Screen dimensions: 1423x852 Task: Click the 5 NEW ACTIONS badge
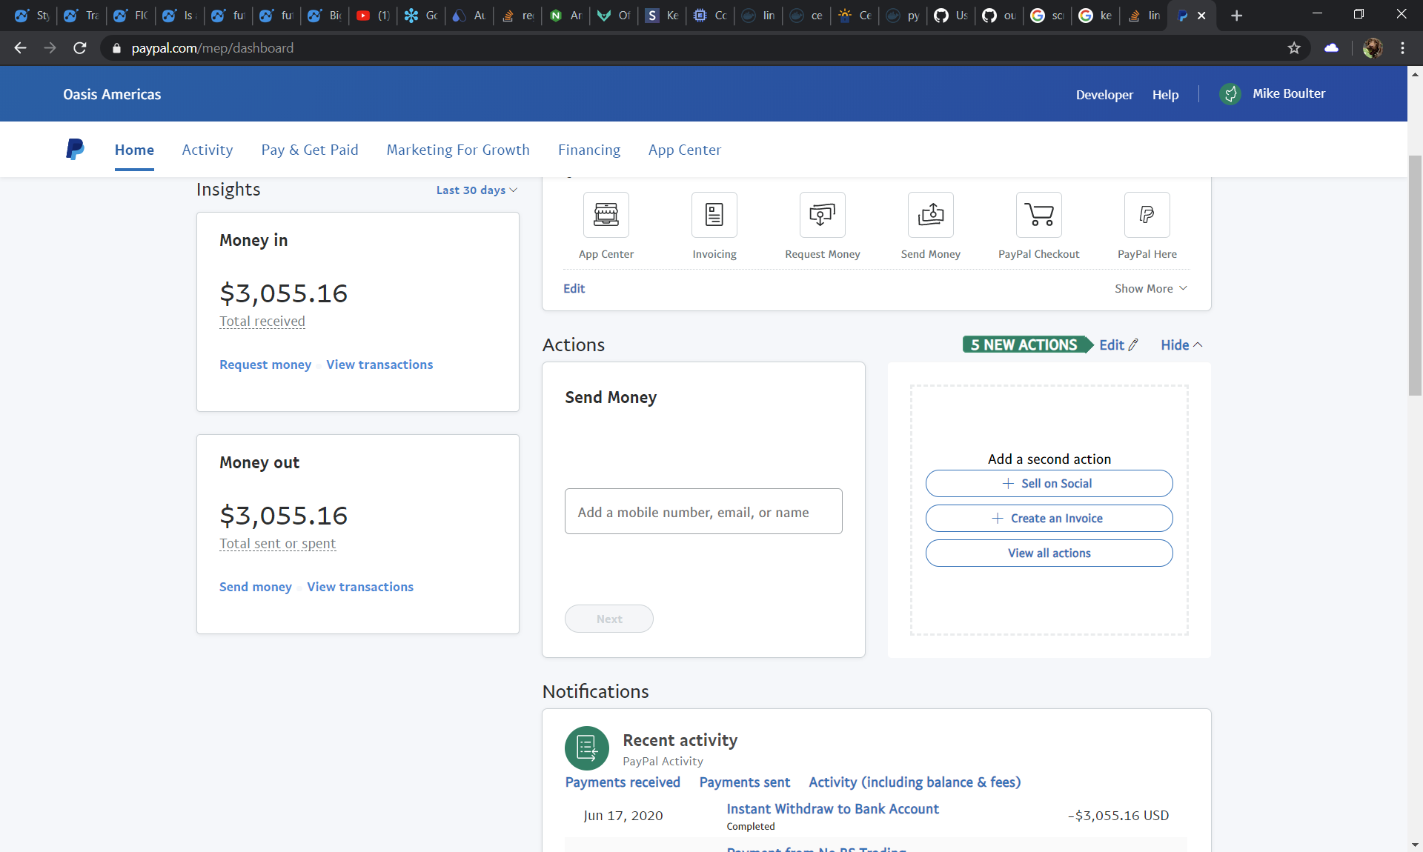pos(1027,345)
